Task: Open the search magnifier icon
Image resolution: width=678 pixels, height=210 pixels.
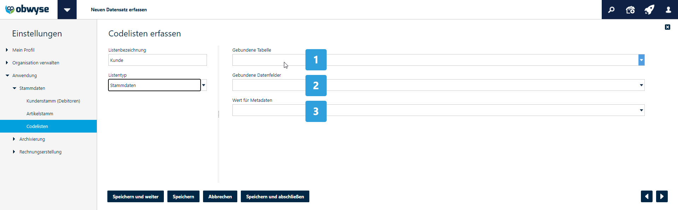Action: tap(611, 10)
